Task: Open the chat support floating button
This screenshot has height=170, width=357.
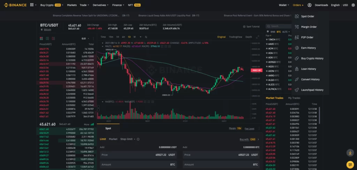Action: 350,164
